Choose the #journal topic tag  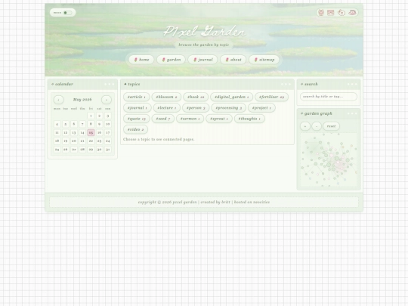(x=138, y=108)
